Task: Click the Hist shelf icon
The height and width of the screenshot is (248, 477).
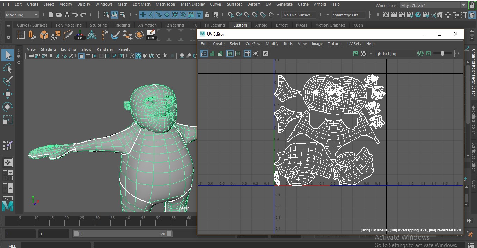Action: (151, 35)
